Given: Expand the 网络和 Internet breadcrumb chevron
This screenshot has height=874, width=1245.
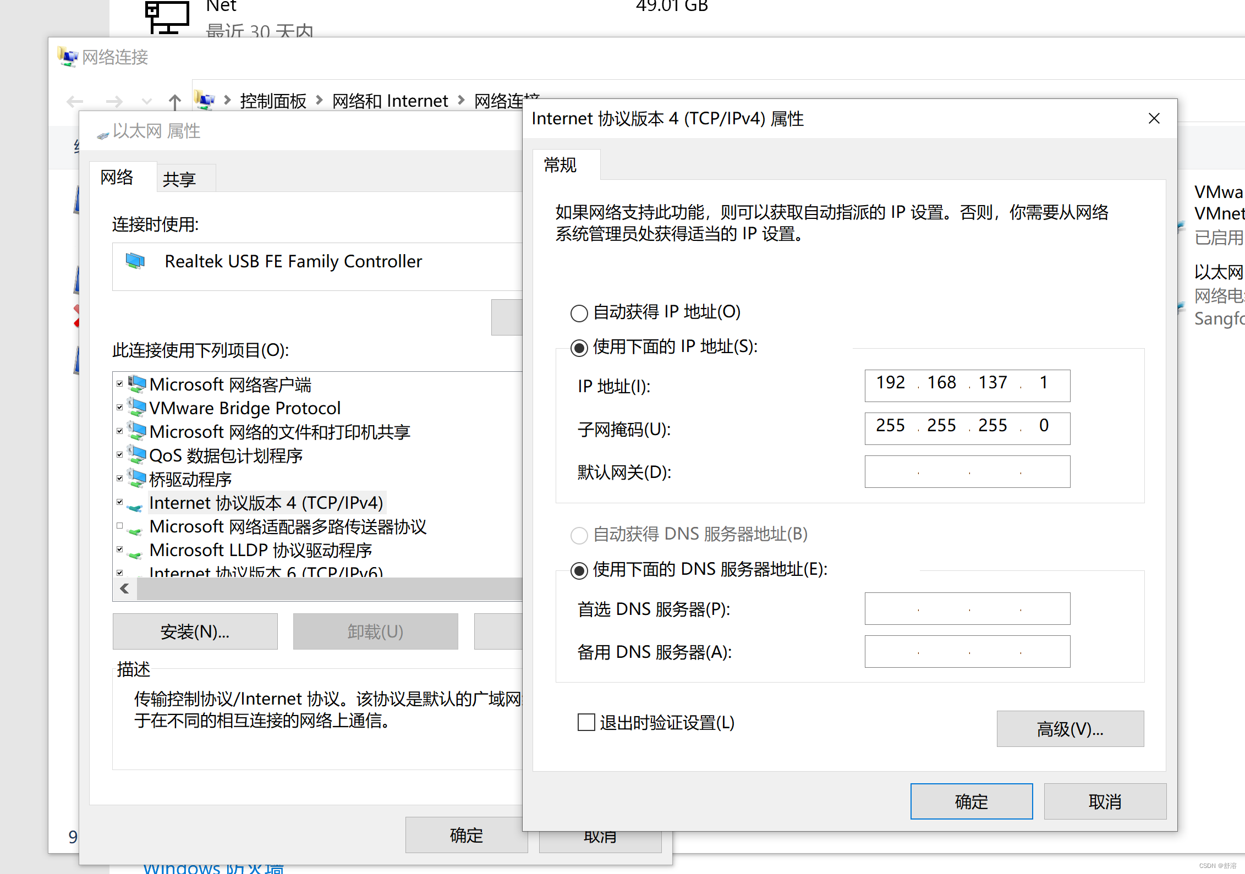Looking at the screenshot, I should point(461,101).
